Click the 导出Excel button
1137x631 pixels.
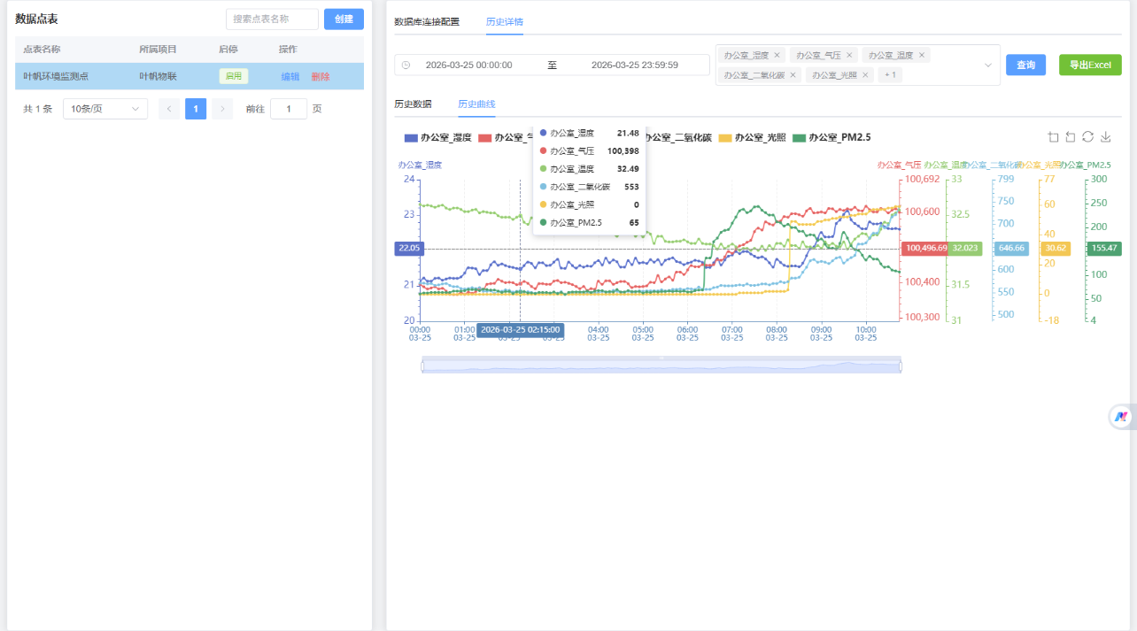(x=1089, y=65)
